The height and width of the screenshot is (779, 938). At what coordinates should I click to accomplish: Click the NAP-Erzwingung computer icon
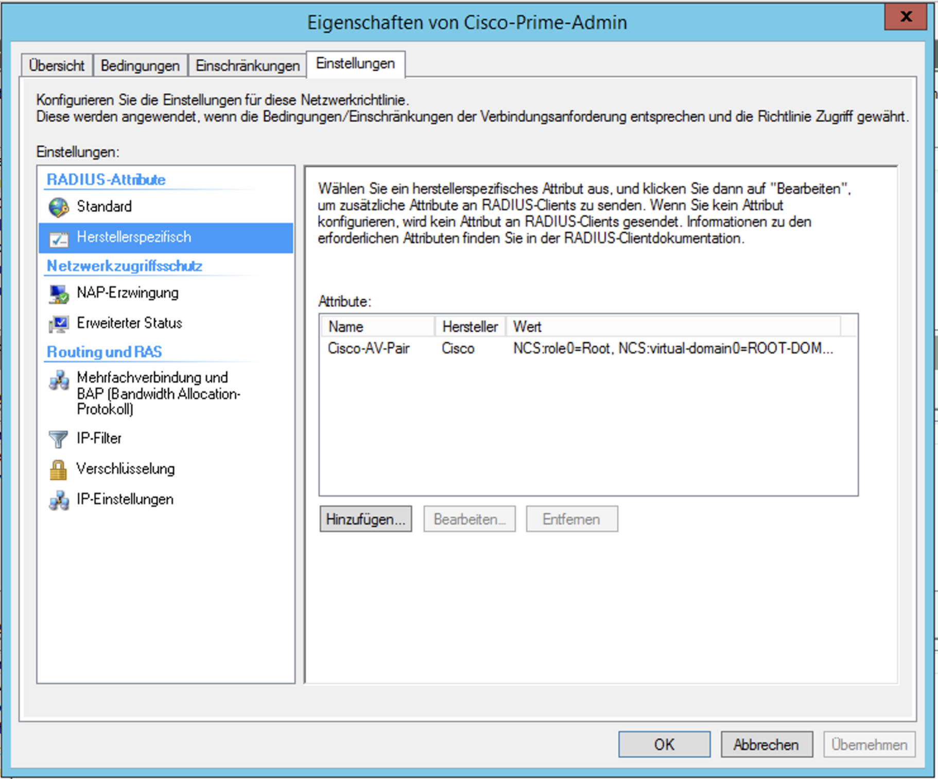pos(59,294)
